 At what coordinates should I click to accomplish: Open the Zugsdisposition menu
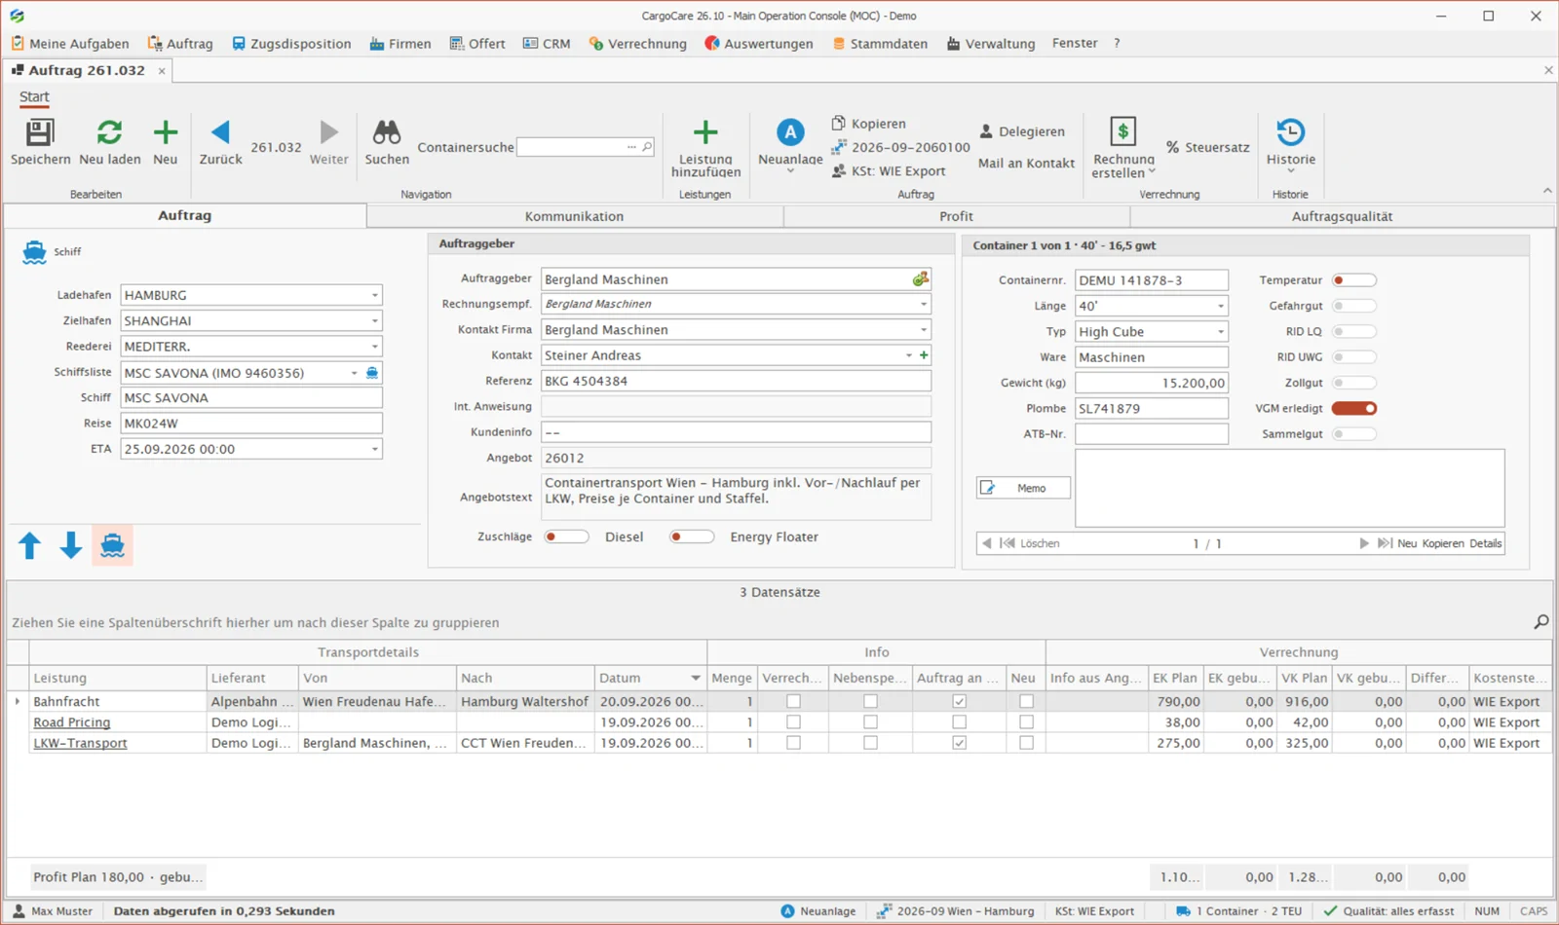click(291, 44)
